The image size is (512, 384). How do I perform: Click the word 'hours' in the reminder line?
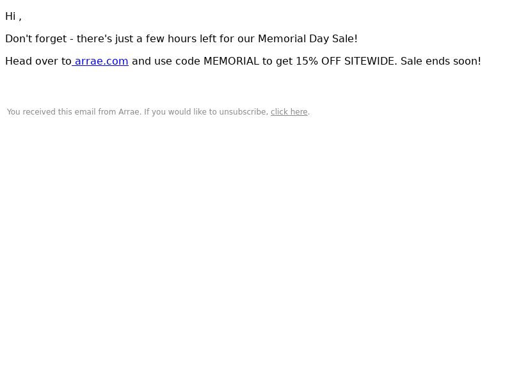pos(182,39)
